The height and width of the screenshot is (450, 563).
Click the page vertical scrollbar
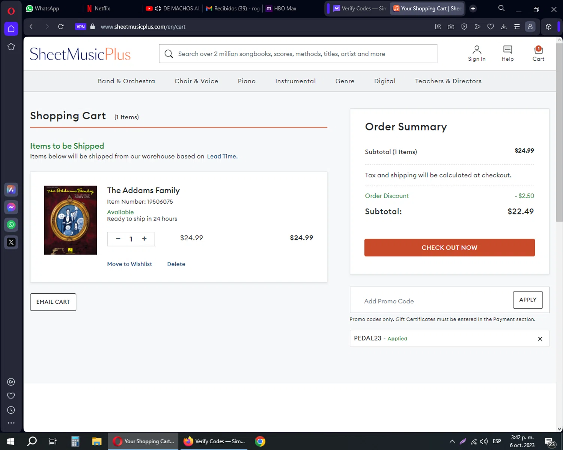[559, 132]
